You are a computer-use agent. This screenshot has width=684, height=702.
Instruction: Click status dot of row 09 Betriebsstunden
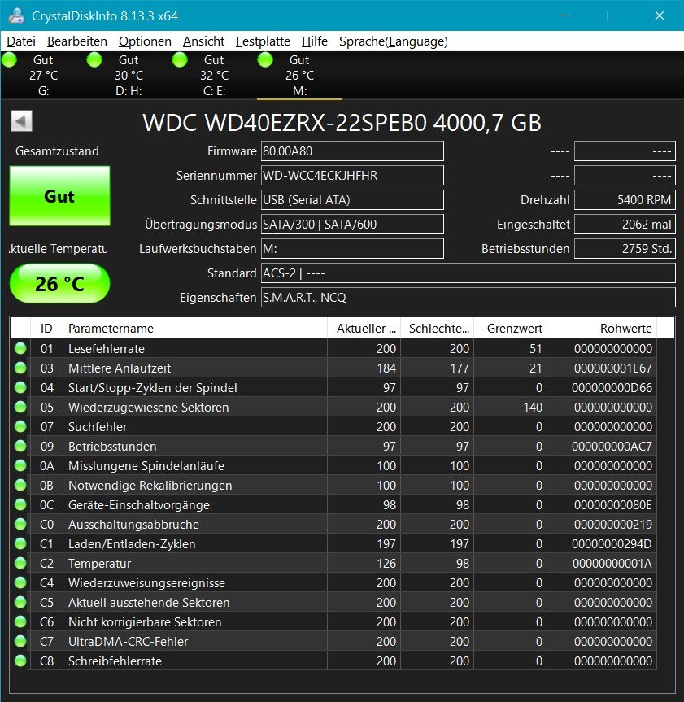[x=20, y=446]
